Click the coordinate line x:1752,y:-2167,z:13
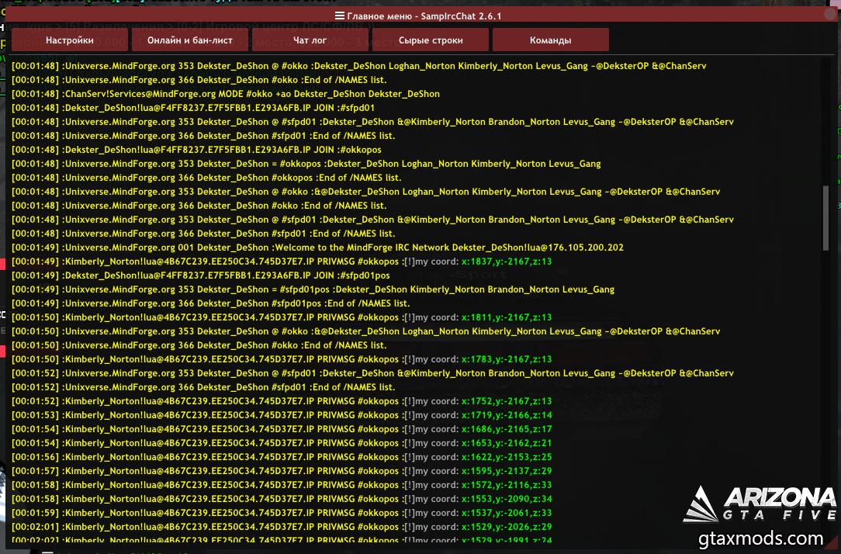The height and width of the screenshot is (554, 841). coord(282,401)
